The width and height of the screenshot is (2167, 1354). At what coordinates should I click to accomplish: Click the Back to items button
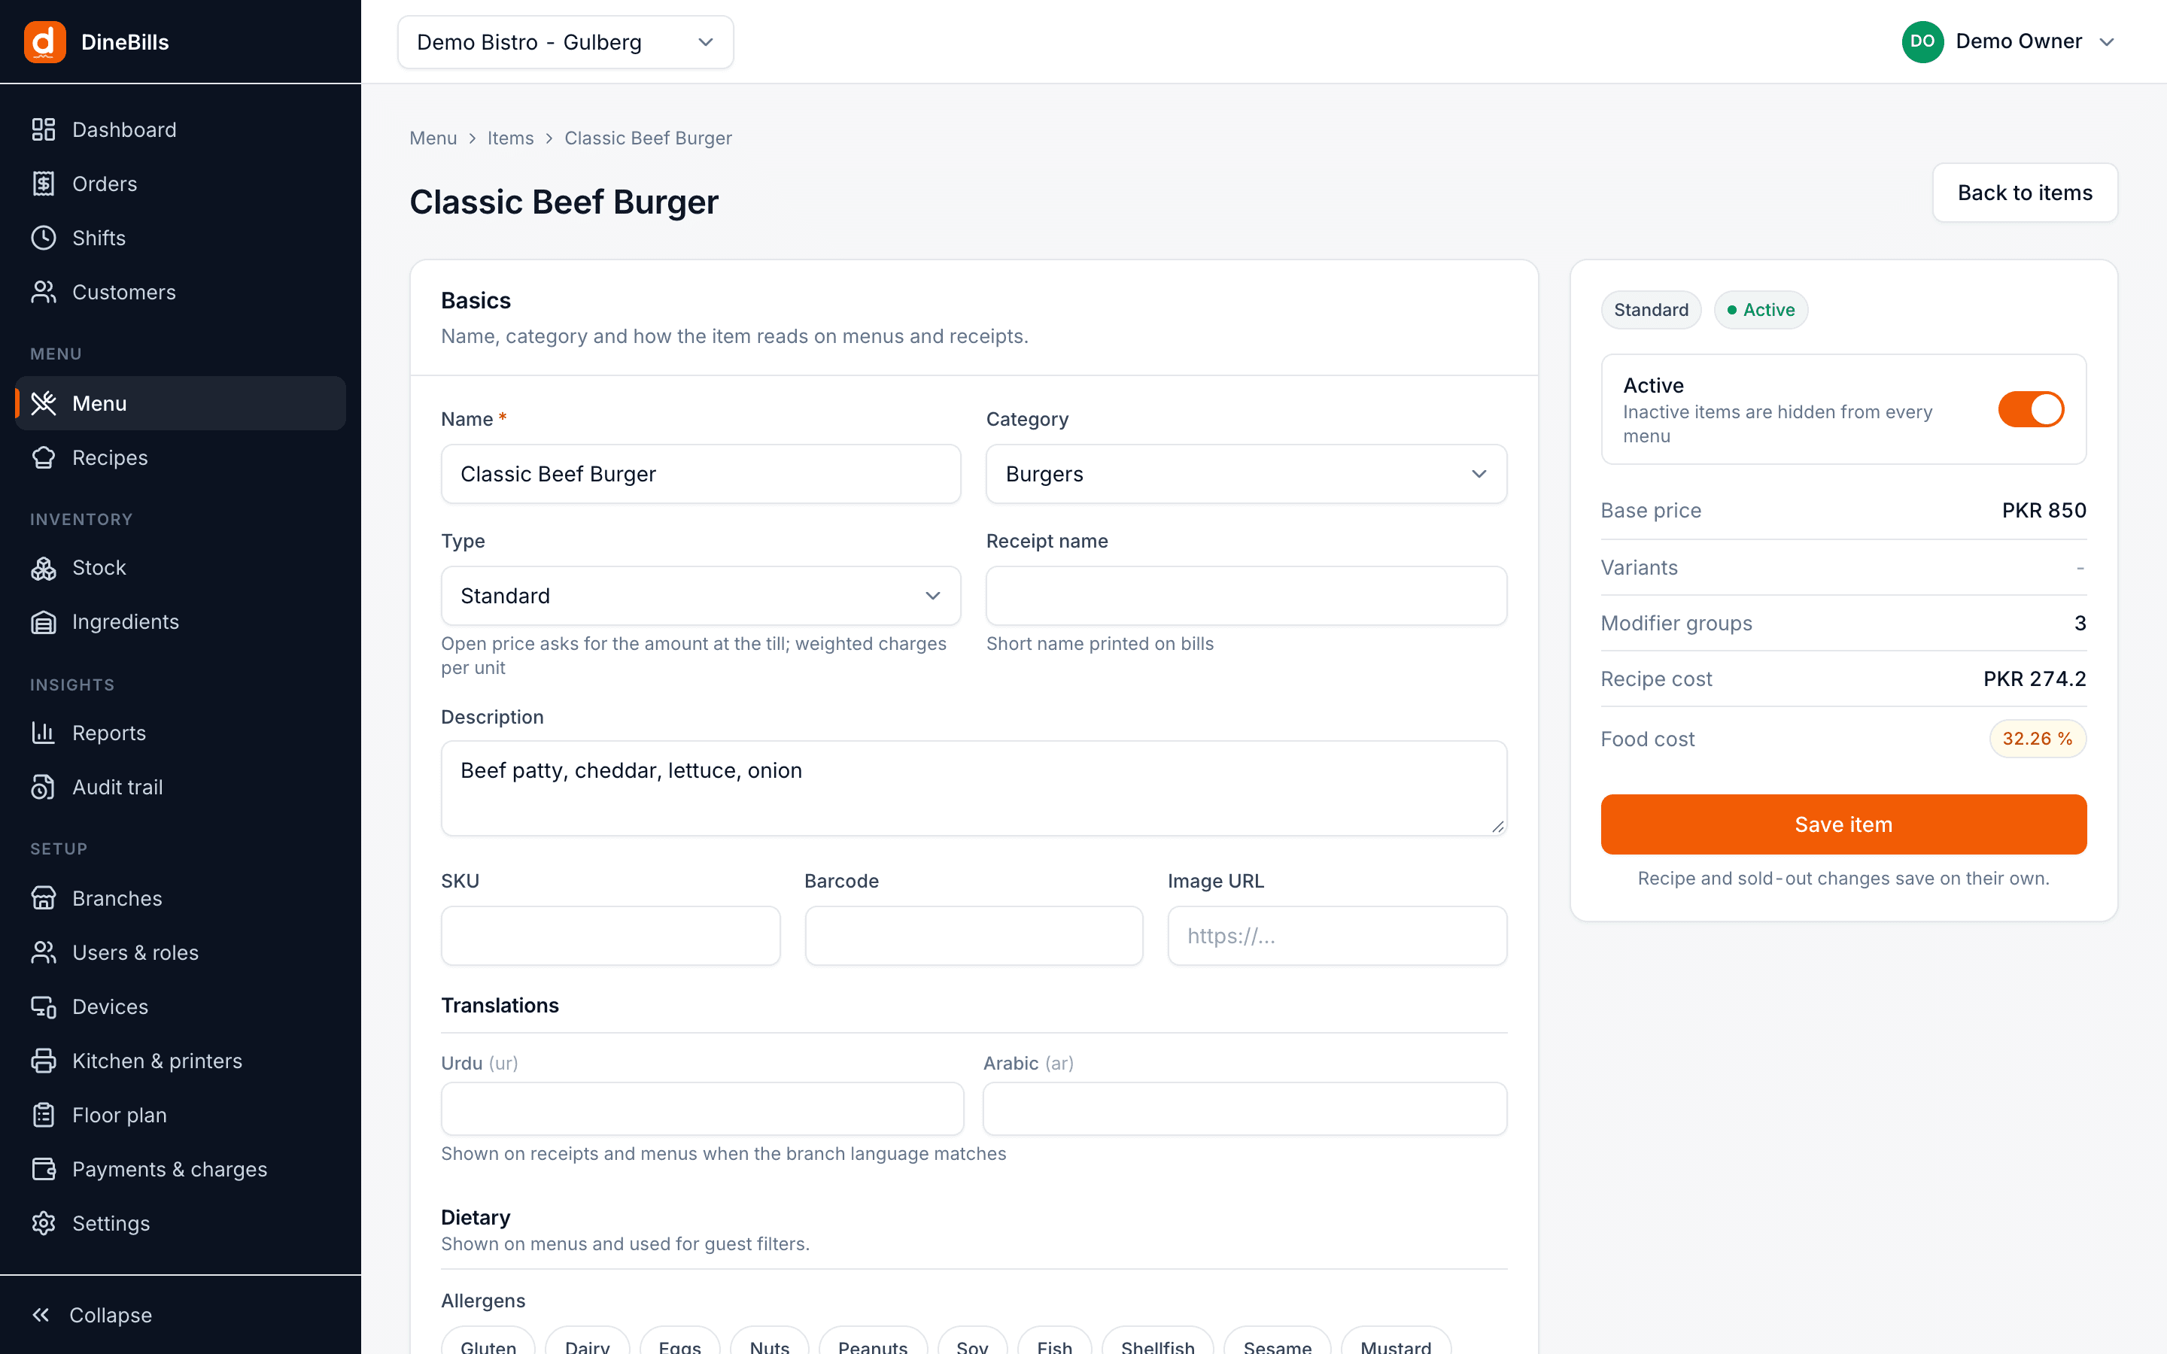(x=2025, y=193)
